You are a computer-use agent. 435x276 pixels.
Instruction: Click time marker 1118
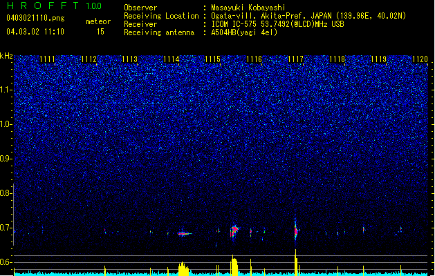[x=337, y=59]
